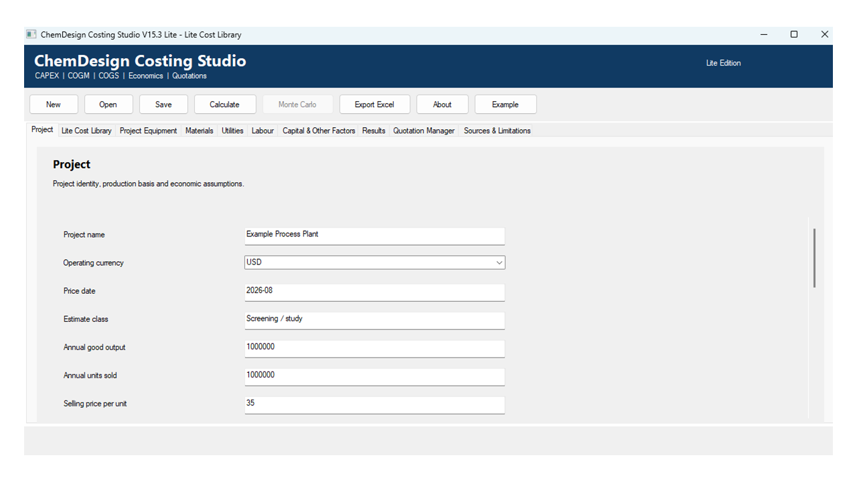The image size is (857, 482).
Task: Click the vertical scrollbar thumb in Project panel
Action: coord(814,258)
